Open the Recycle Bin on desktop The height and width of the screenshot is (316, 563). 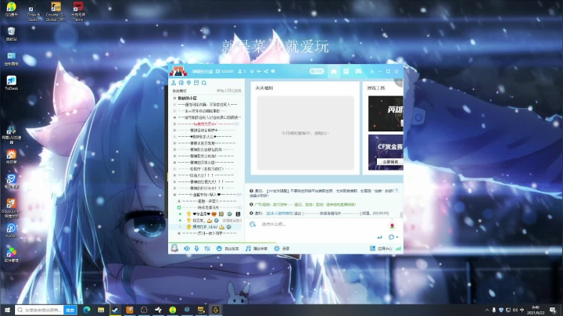click(12, 34)
